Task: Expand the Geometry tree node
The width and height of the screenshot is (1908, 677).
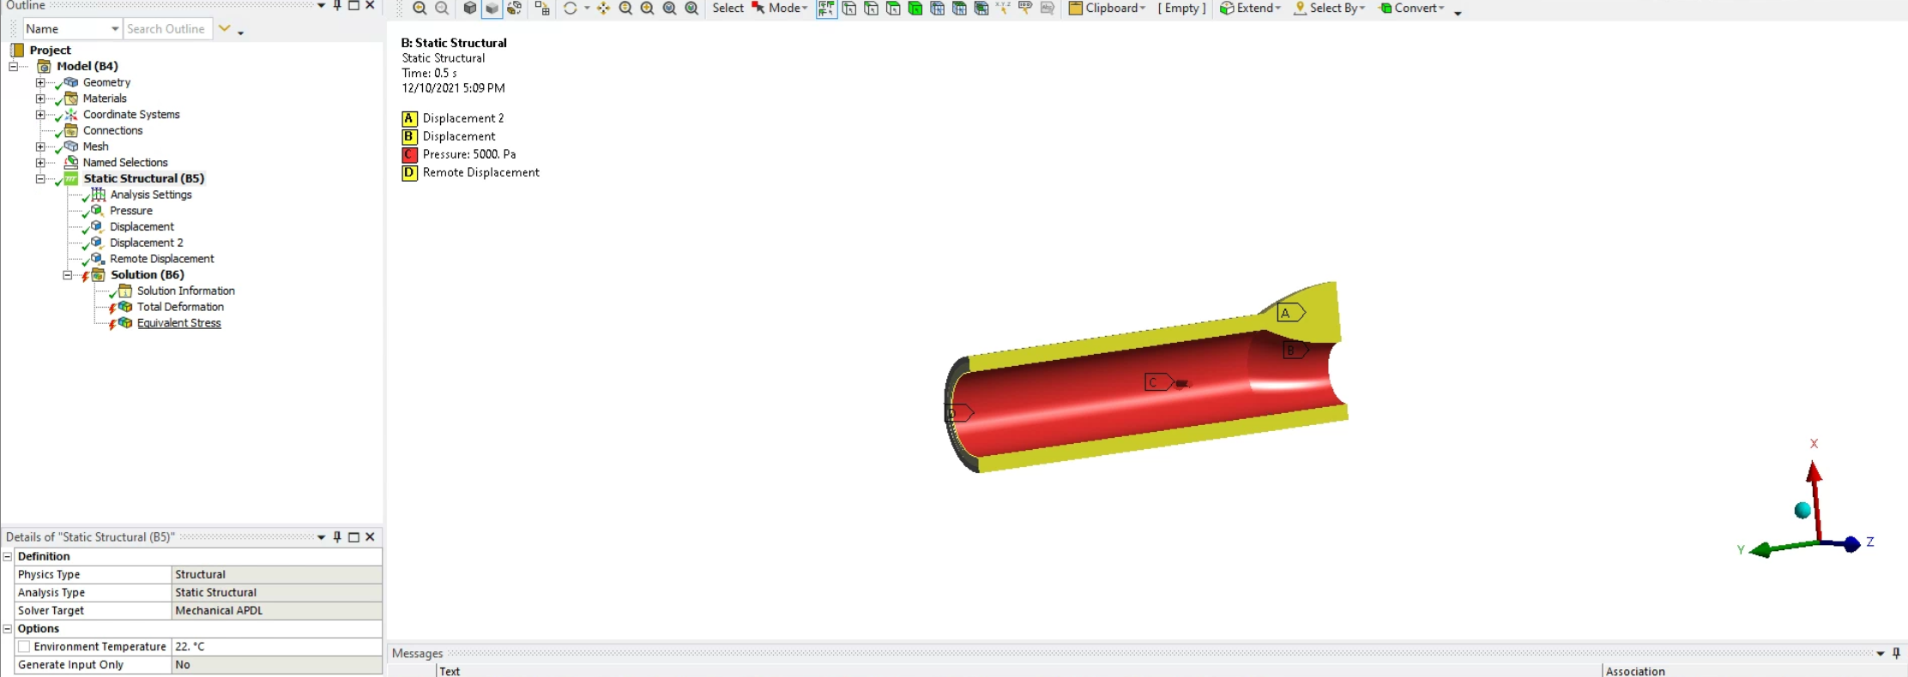Action: [x=40, y=82]
